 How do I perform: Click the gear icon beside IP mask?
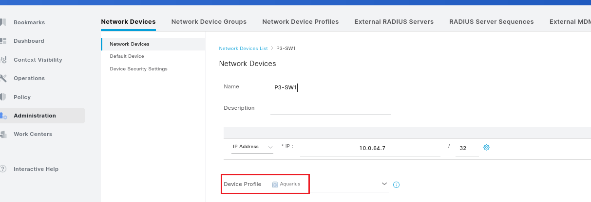pos(486,147)
